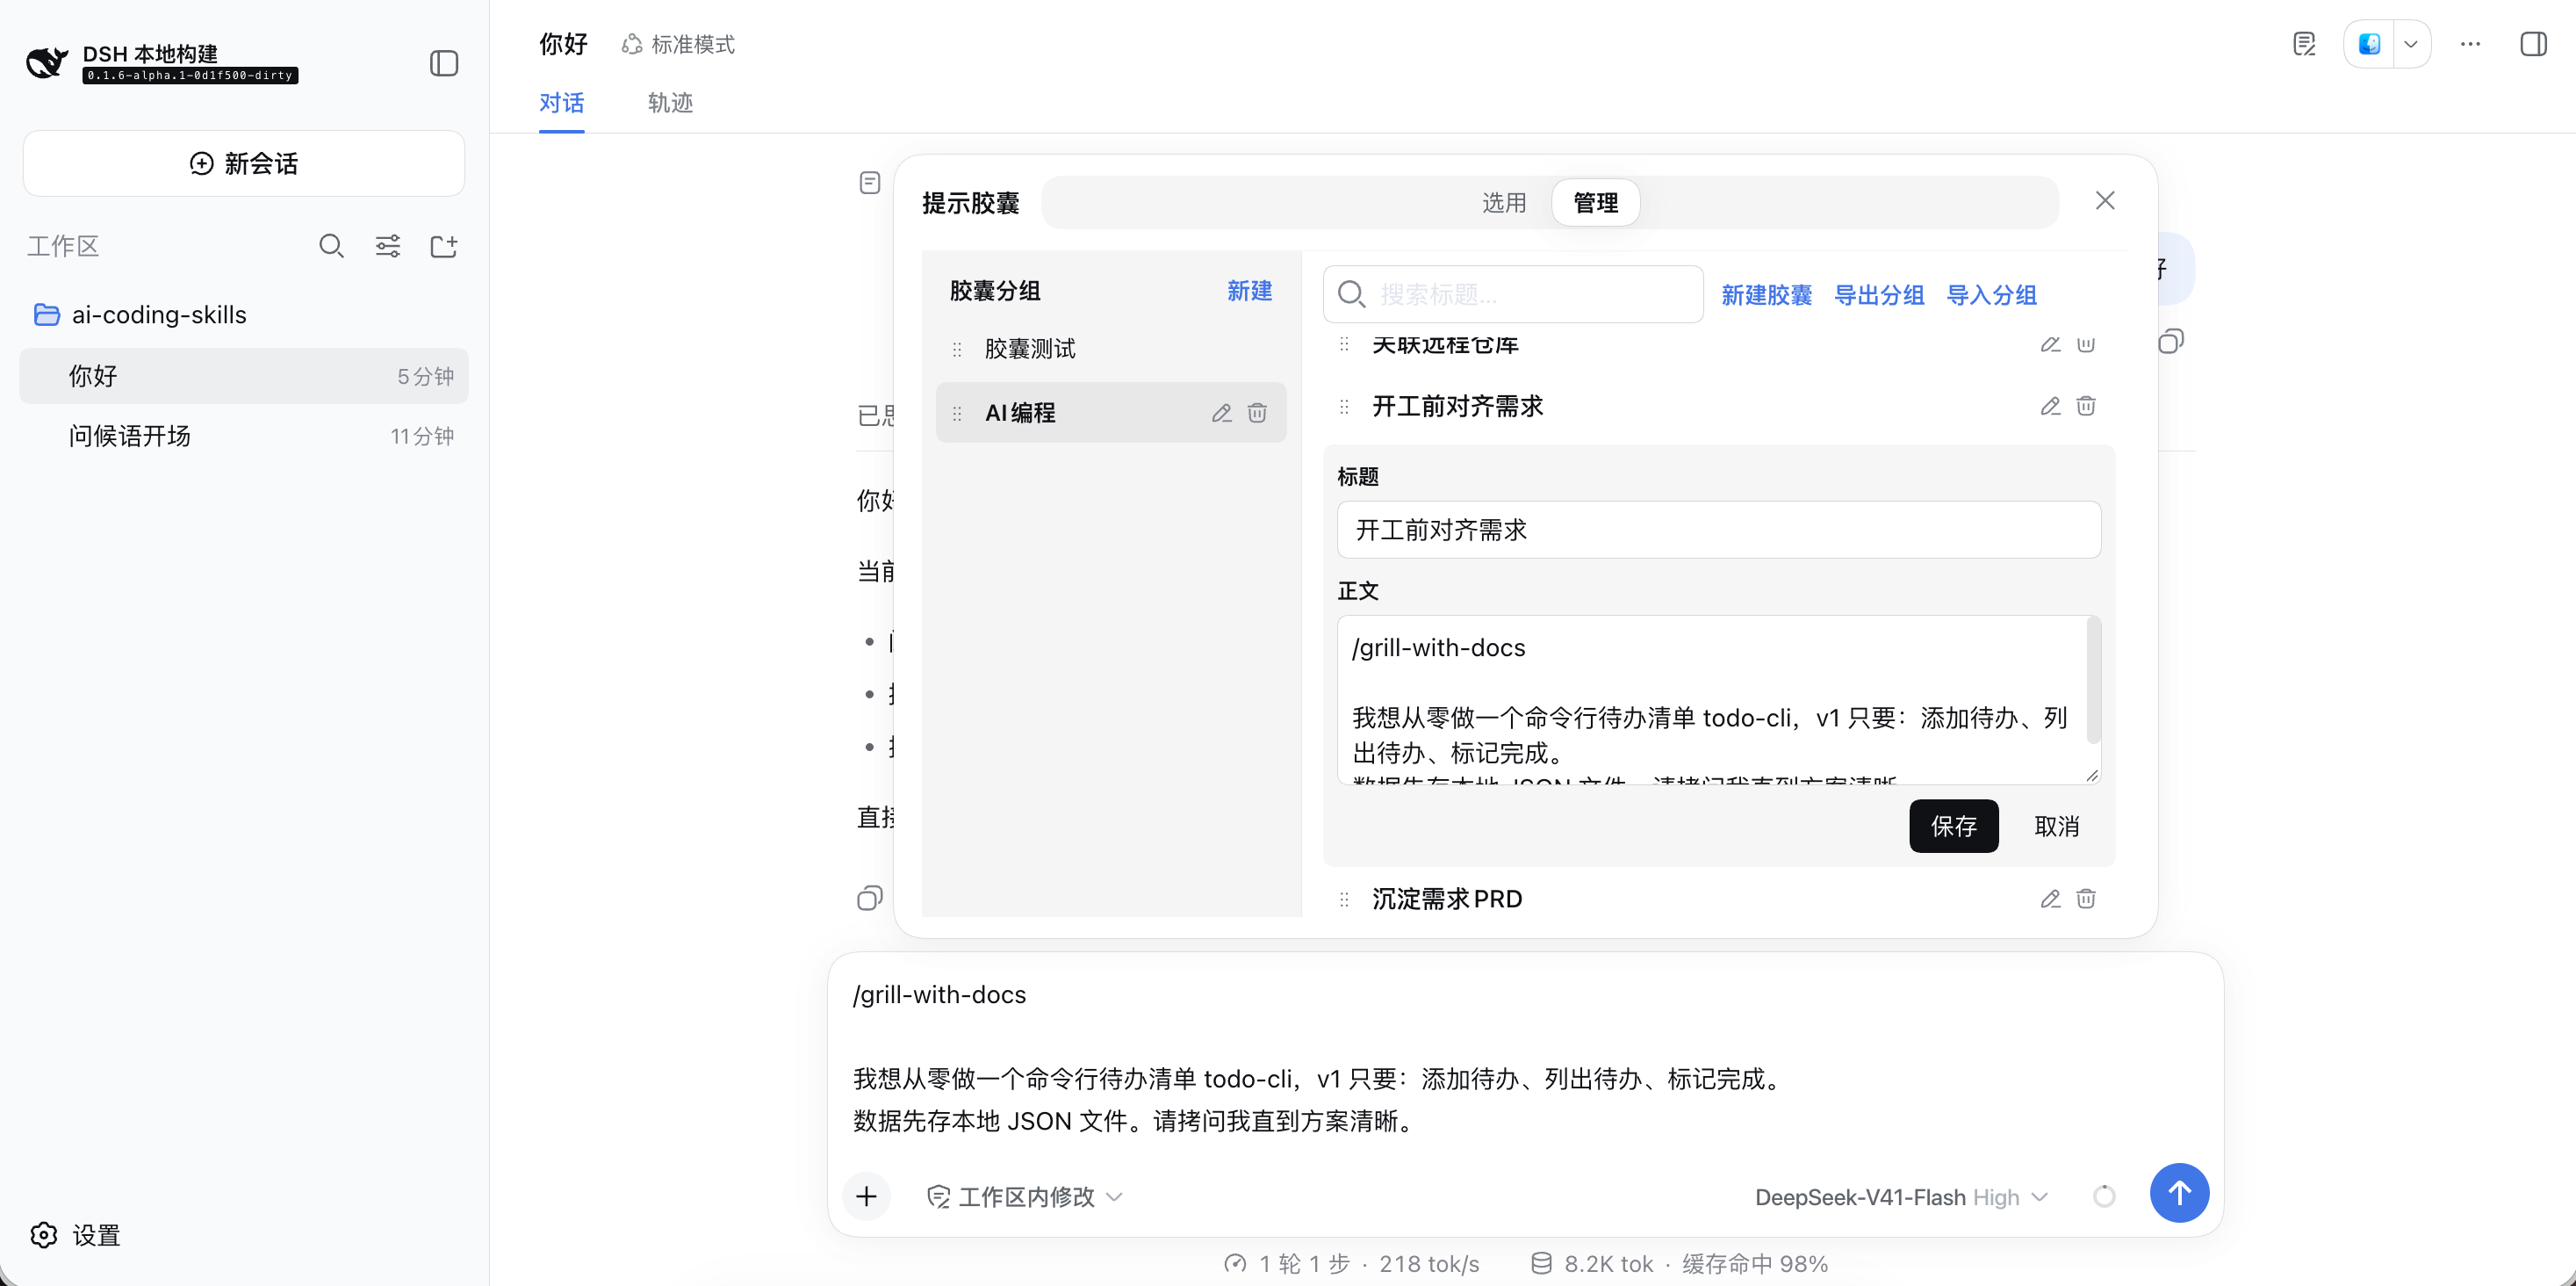Grab drag handle of 胶囊测试 group

click(x=957, y=350)
